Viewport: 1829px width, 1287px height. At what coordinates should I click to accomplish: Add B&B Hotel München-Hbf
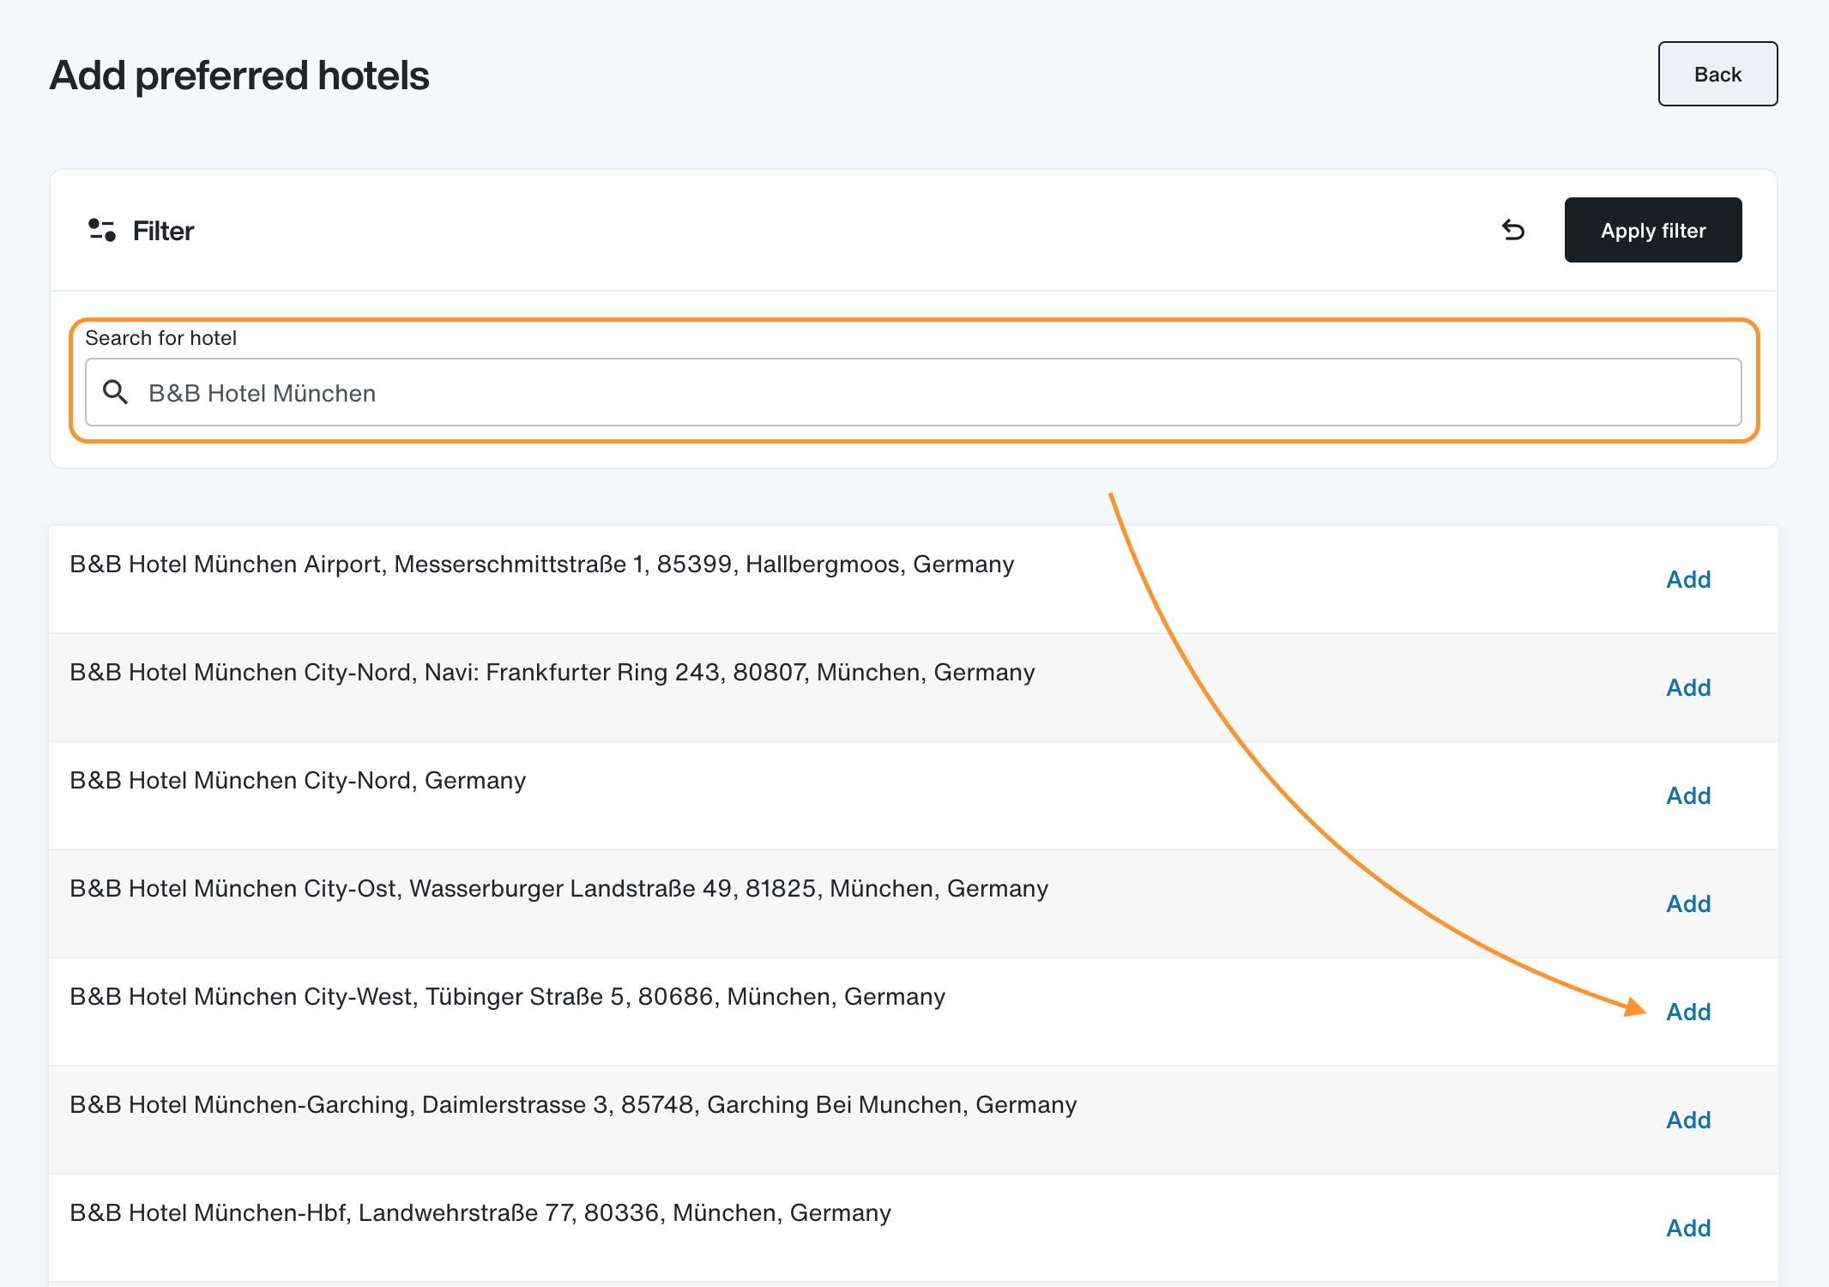click(1688, 1228)
